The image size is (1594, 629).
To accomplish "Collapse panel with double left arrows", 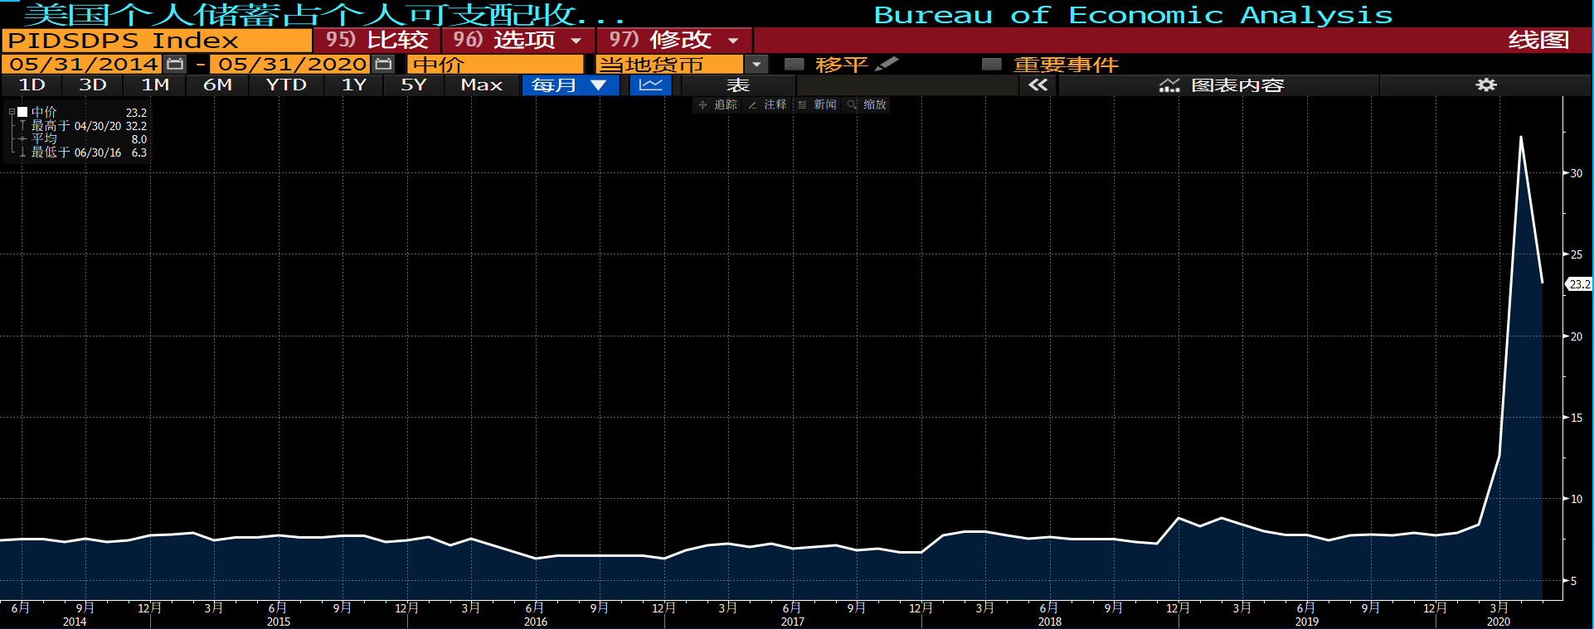I will click(1038, 85).
